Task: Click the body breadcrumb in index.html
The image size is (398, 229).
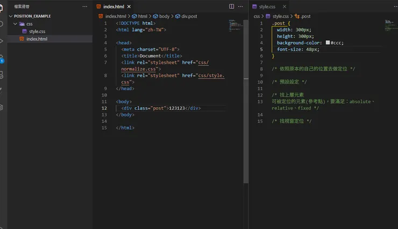Action: [164, 16]
